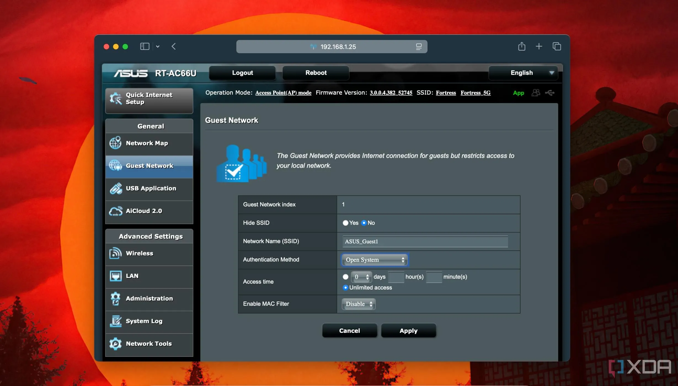Image resolution: width=678 pixels, height=386 pixels.
Task: Open firmware version 3.0.0.4.382_52745 link
Action: point(391,93)
